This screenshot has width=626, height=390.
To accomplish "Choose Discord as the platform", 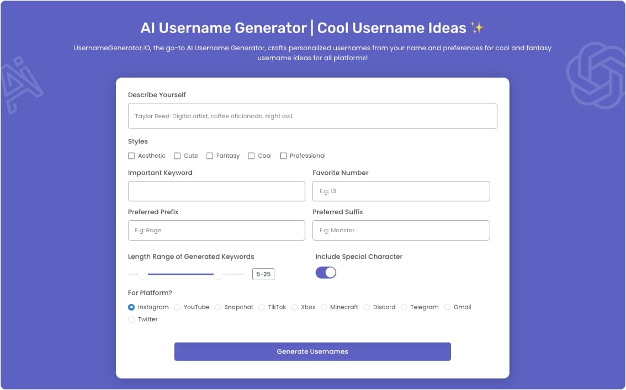I will tap(366, 307).
